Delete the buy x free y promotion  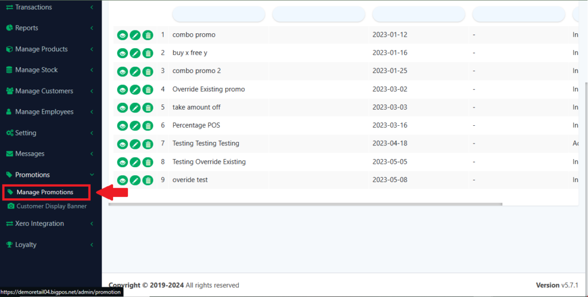tap(148, 53)
